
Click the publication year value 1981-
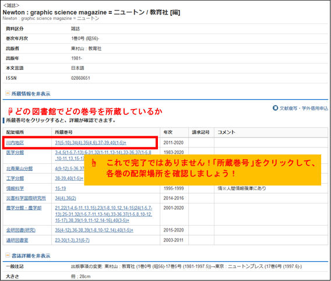[76, 58]
